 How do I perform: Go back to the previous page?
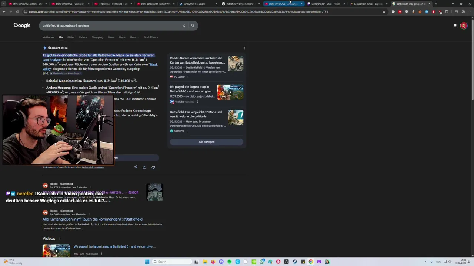pyautogui.click(x=4, y=11)
